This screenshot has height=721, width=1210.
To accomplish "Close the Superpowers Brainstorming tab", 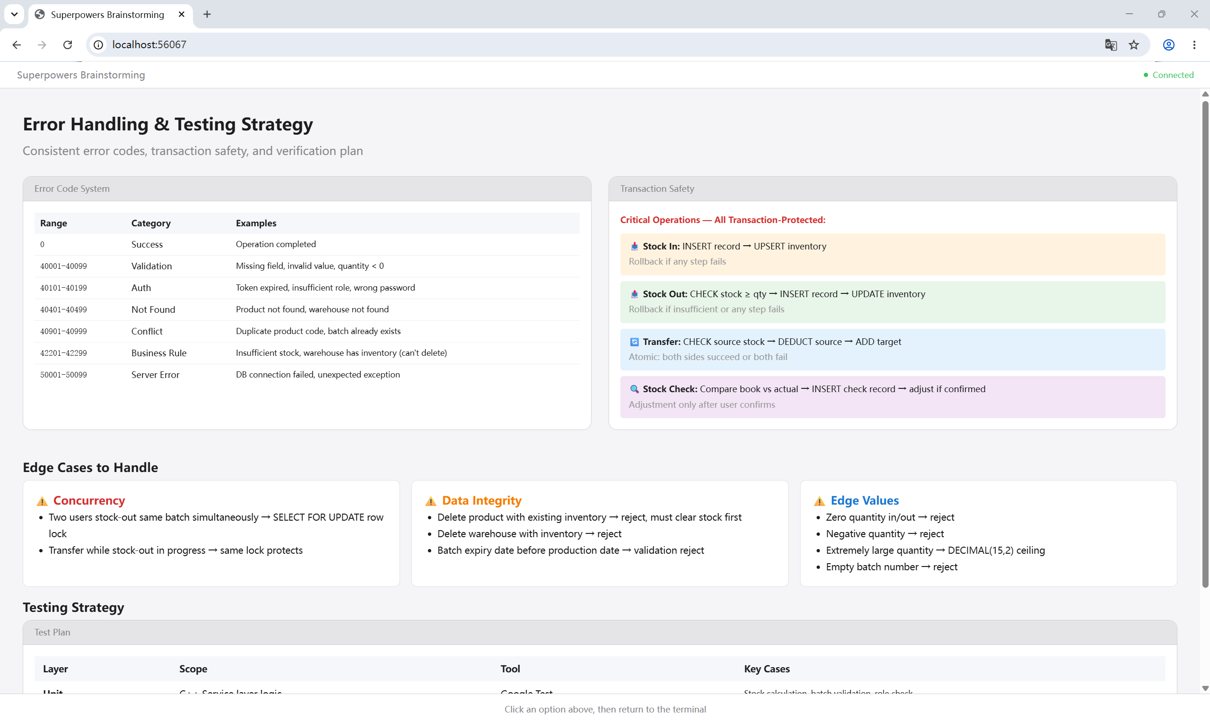I will coord(181,14).
